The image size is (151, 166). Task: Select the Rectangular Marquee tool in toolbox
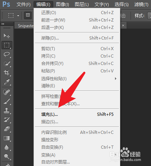tap(7, 45)
